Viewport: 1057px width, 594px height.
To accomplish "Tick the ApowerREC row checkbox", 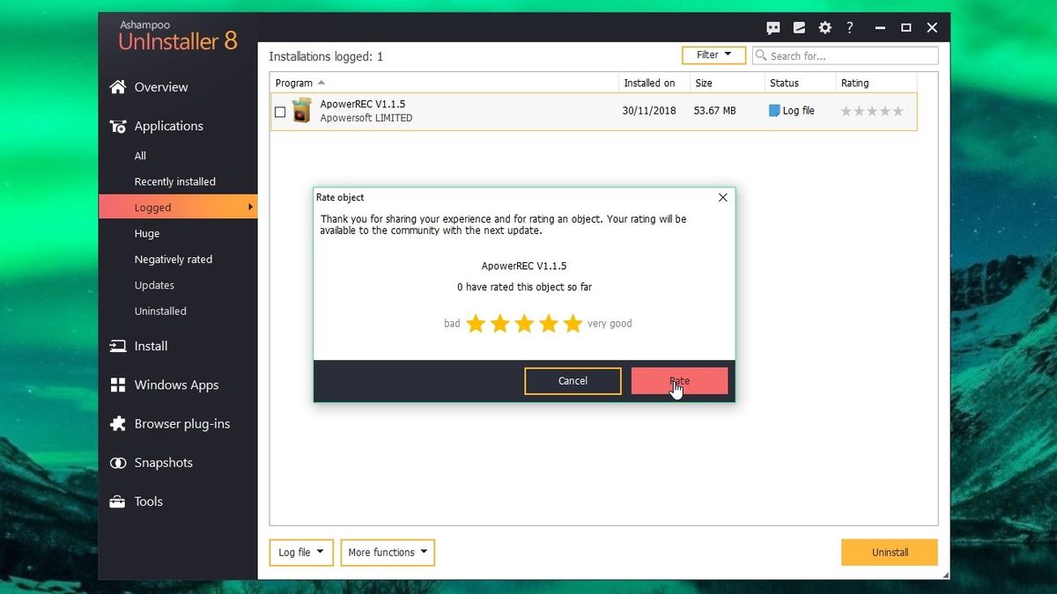I will (280, 112).
